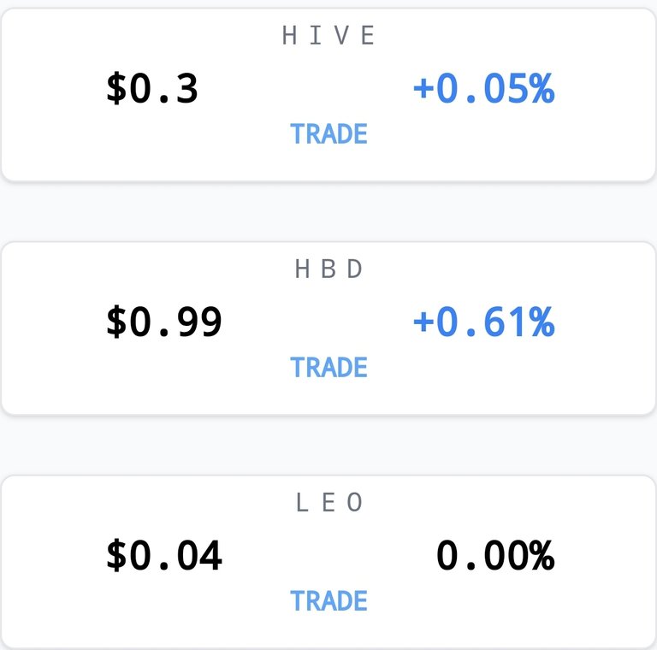
Task: Check the percentage change on LEO card
Action: pos(495,555)
